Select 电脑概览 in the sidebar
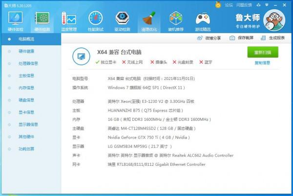The width and height of the screenshot is (293, 196). coord(31,39)
